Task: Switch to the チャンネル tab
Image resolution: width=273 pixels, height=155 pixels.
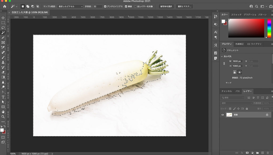Action: click(x=226, y=91)
